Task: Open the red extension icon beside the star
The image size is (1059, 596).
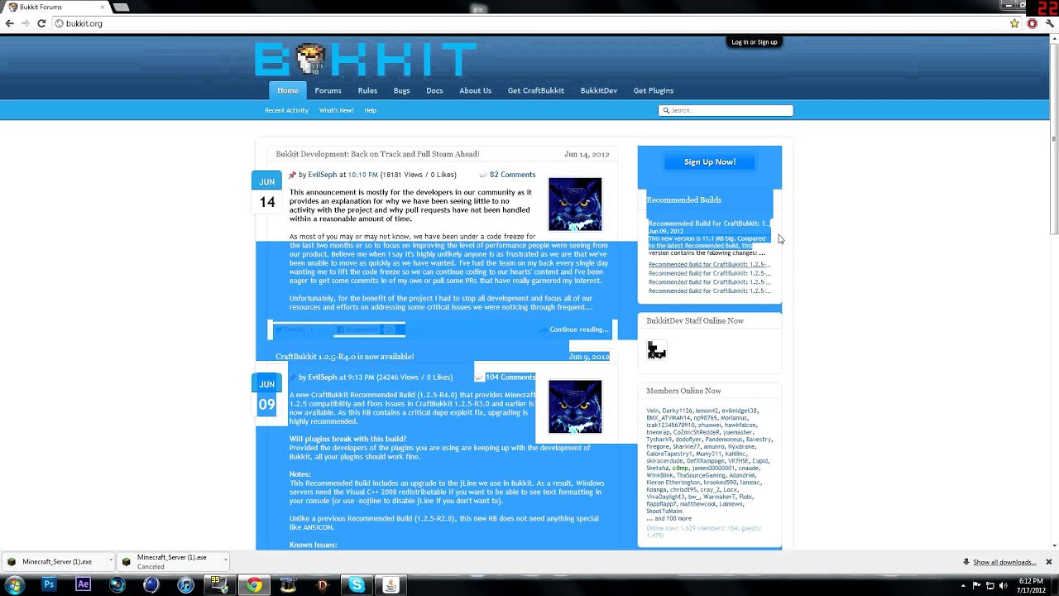Action: pyautogui.click(x=1032, y=23)
